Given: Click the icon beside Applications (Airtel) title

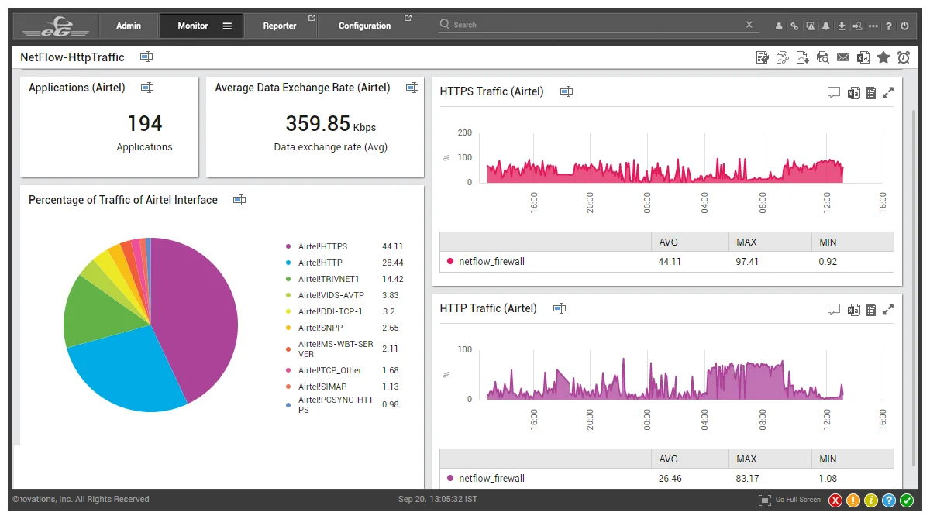Looking at the screenshot, I should pos(147,88).
